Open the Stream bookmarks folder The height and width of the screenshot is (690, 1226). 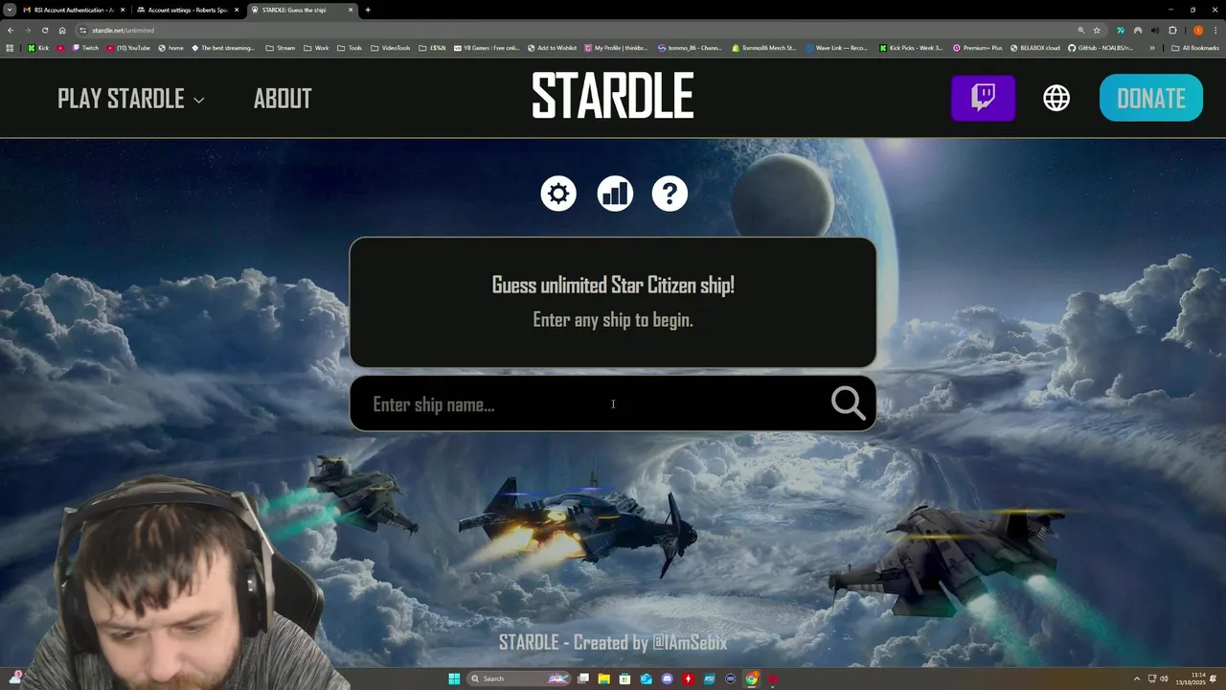[281, 47]
